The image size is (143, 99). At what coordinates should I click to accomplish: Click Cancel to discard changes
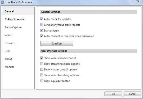132,94
